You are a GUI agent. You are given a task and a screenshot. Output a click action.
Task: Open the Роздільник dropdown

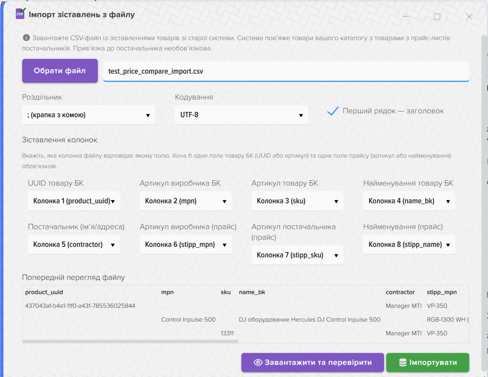89,115
